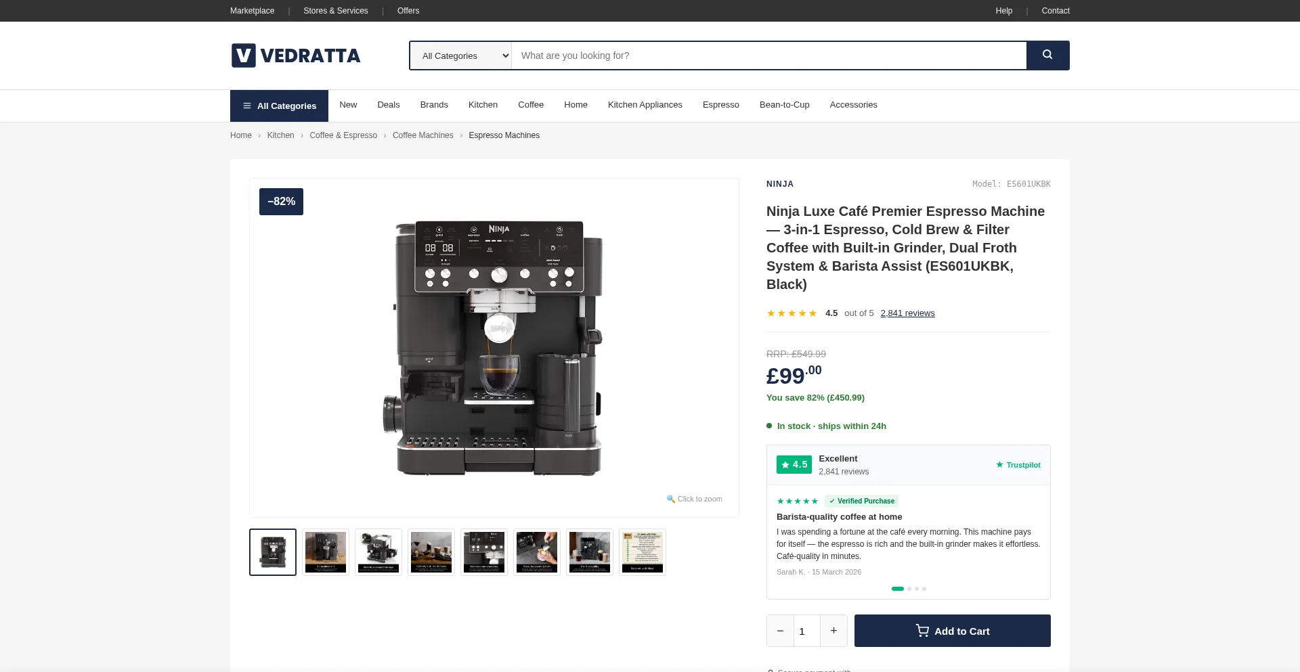
Task: Select the eighth text-sheet thumbnail
Action: pos(643,552)
